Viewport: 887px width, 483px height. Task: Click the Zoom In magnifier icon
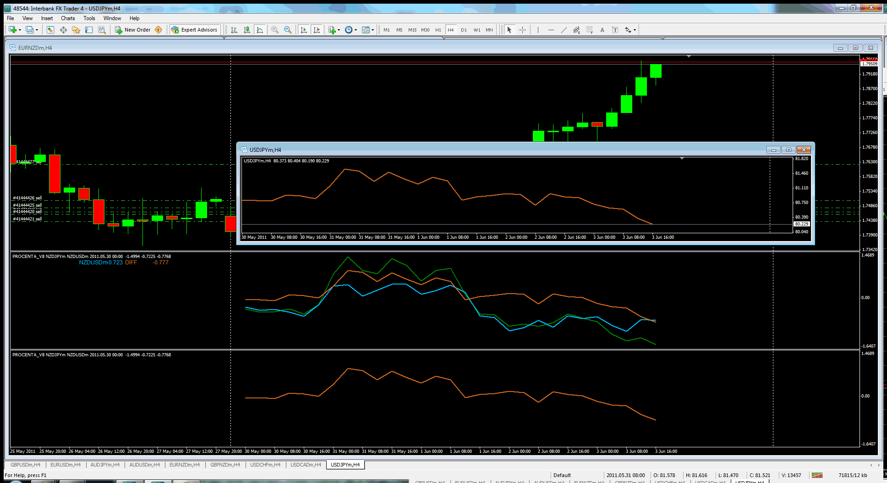(x=275, y=30)
